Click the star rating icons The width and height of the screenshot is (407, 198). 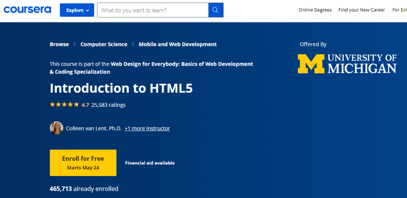[x=64, y=105]
